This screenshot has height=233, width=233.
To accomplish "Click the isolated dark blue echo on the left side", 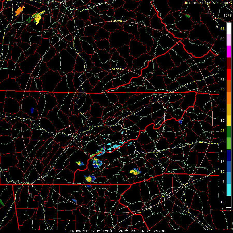I will click(32, 110).
